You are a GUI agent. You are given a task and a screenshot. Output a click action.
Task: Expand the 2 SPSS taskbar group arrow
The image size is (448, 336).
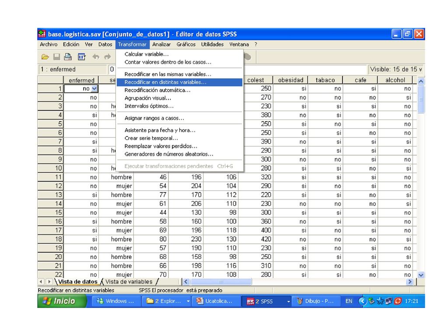[x=288, y=301]
